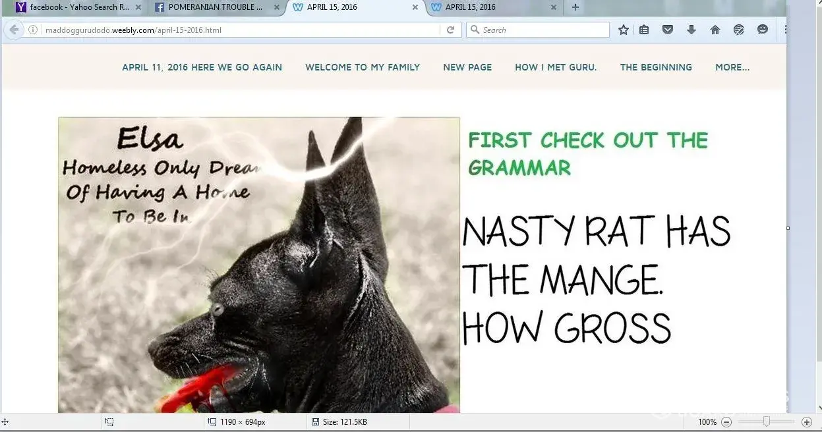The width and height of the screenshot is (822, 432).
Task: Reload the page with the refresh icon
Action: tap(450, 30)
